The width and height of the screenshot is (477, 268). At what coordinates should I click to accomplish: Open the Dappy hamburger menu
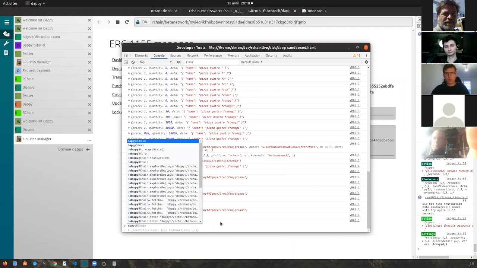[7, 22]
